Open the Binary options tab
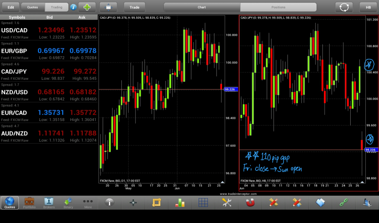The height and width of the screenshot is (223, 379). [x=68, y=203]
